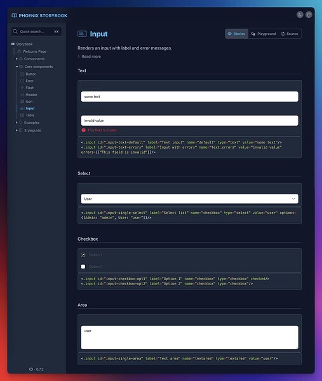Screen dimensions: 322x381
Task: Open the Button component in sidebar
Action: 31,74
